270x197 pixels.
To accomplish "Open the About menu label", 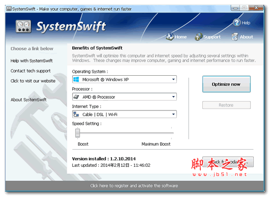I will (x=246, y=37).
